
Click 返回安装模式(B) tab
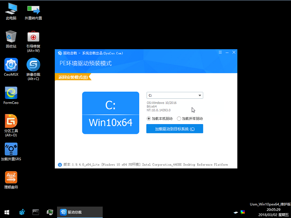pyautogui.click(x=73, y=77)
